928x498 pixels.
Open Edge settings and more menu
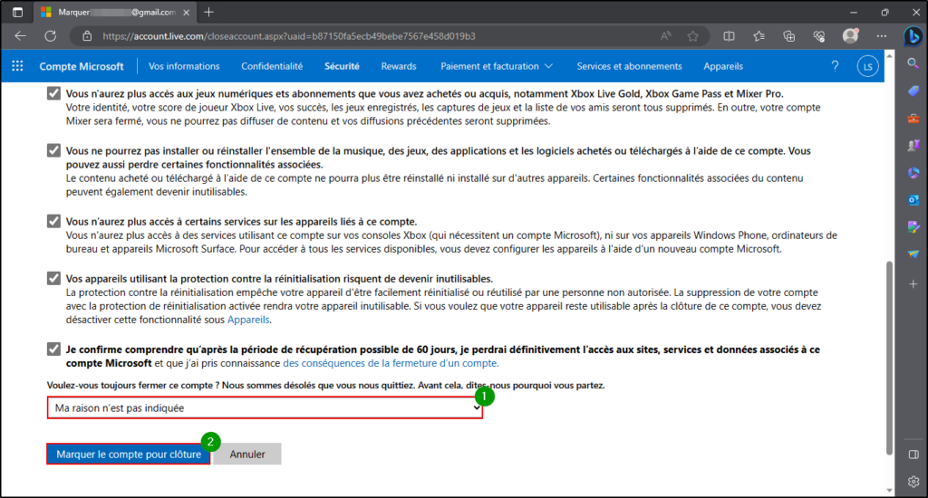click(881, 36)
